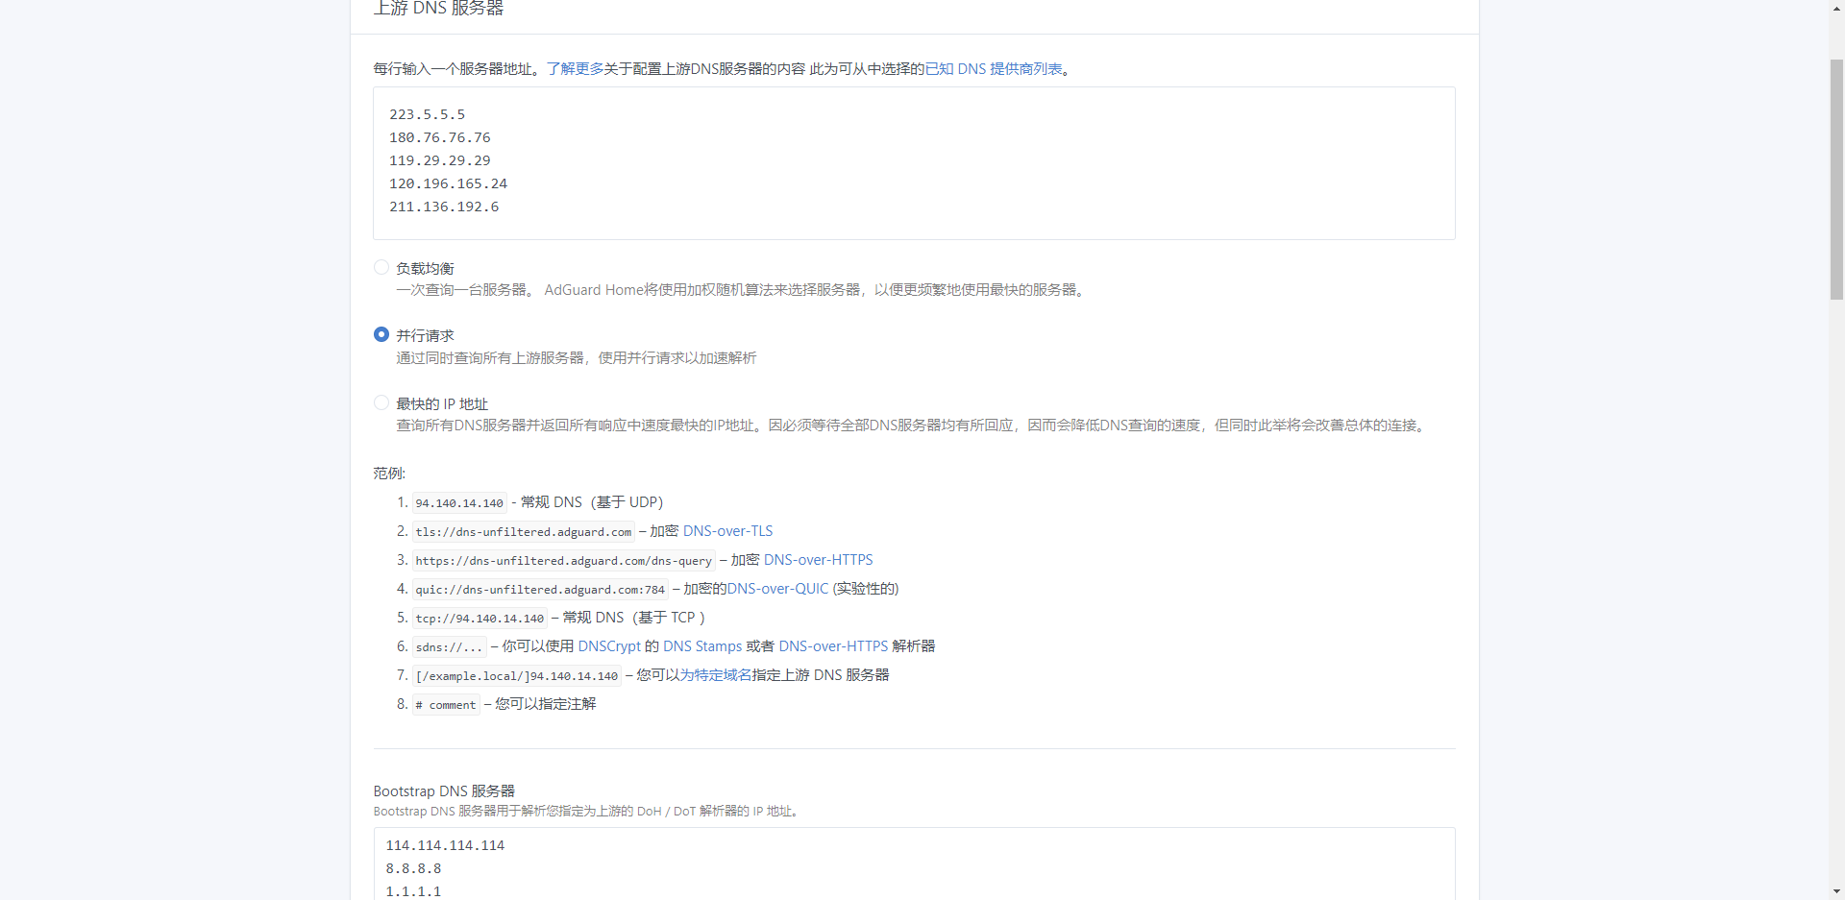Open the 已知 DNS 提供商列表 link
The width and height of the screenshot is (1845, 900).
coord(994,69)
